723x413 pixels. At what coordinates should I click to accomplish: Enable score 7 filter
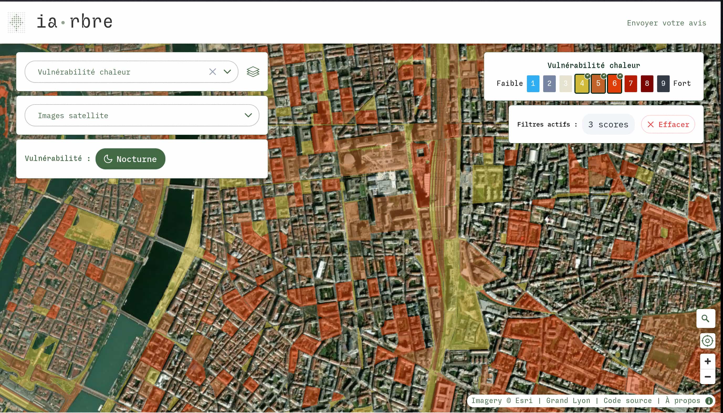(x=631, y=83)
